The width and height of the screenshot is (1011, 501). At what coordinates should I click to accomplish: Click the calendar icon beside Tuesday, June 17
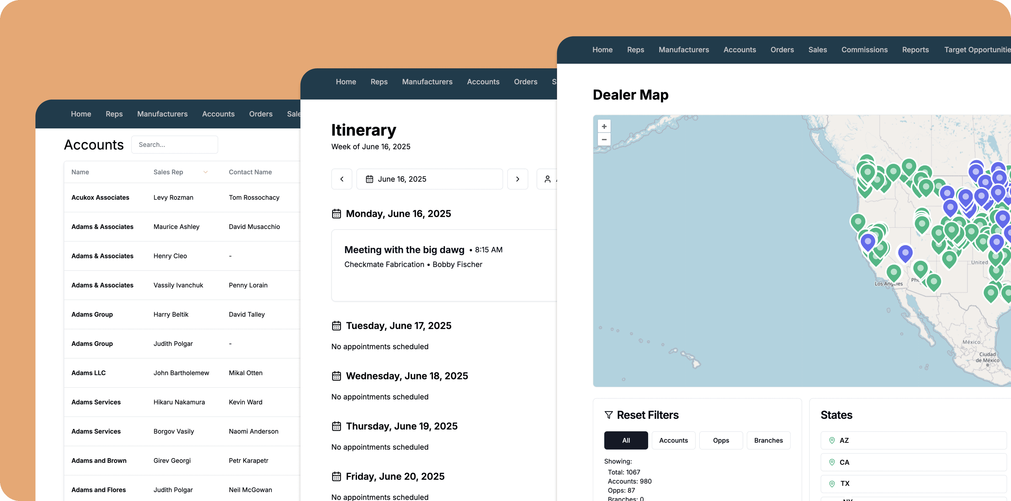pos(336,326)
